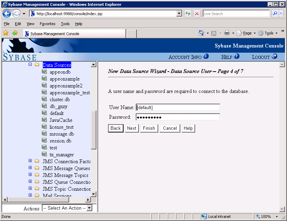This screenshot has height=221, width=287.
Task: Click the wizard Next button
Action: click(132, 128)
